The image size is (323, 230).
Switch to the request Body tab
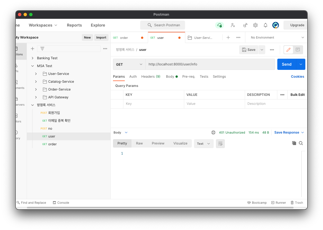pos(172,76)
